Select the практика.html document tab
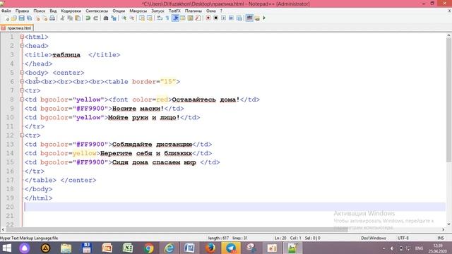The width and height of the screenshot is (452, 254). [x=17, y=28]
